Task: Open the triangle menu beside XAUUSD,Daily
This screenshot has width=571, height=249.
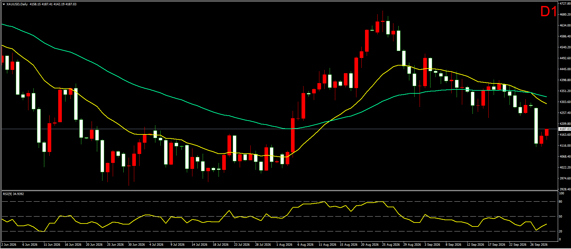Action: [x=4, y=4]
